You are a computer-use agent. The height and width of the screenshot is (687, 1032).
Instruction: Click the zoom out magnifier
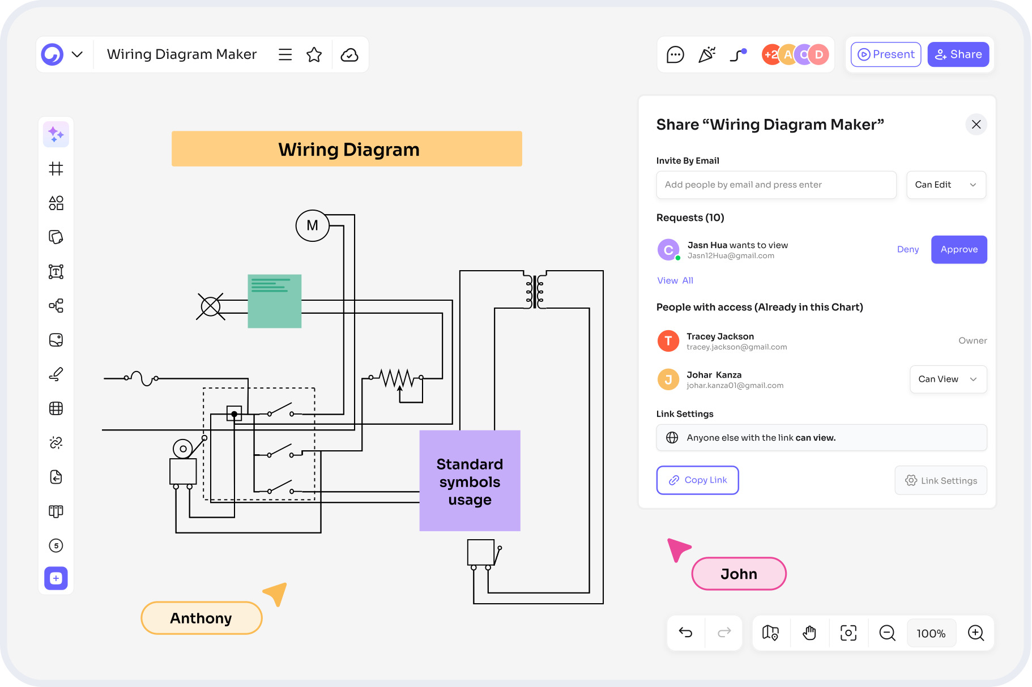[x=887, y=633]
